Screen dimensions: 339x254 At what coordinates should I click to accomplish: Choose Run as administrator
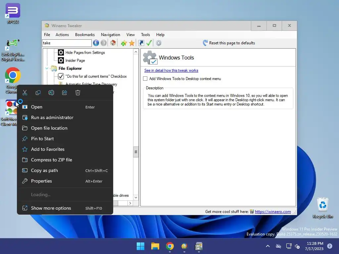[65, 117]
